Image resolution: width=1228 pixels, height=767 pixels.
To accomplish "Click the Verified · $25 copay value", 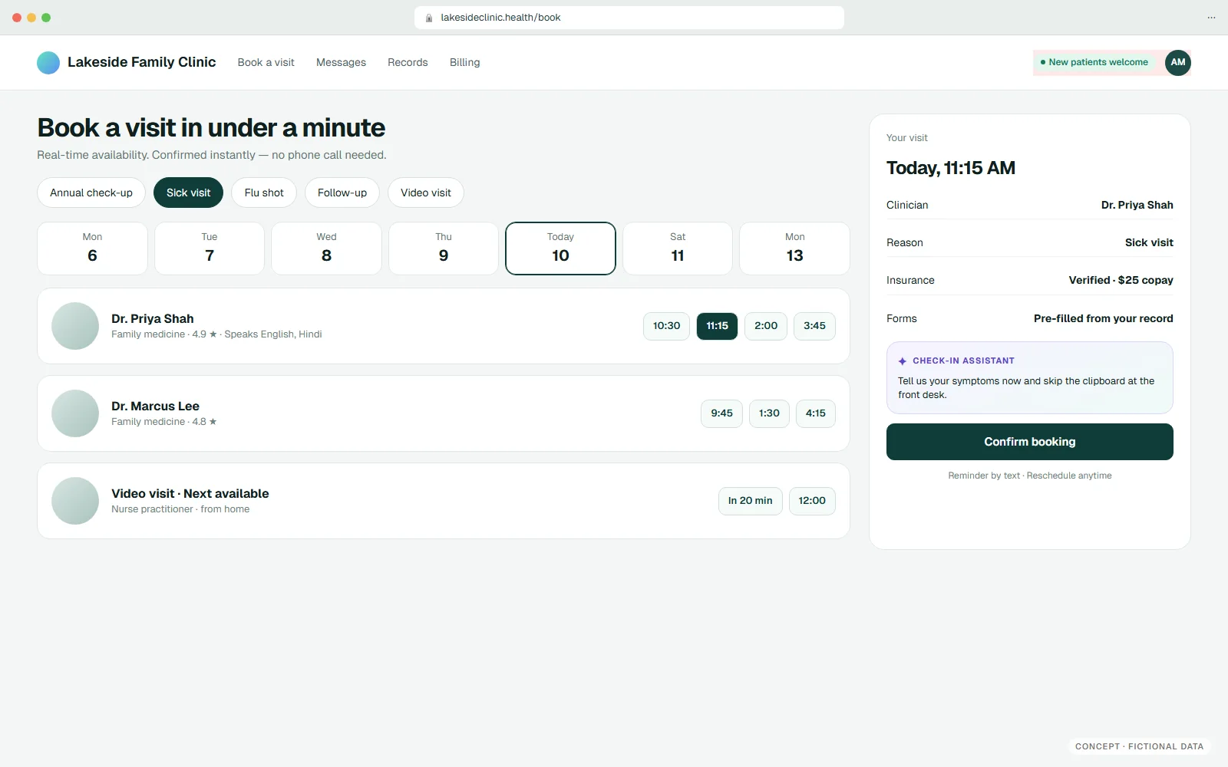I will (1121, 280).
